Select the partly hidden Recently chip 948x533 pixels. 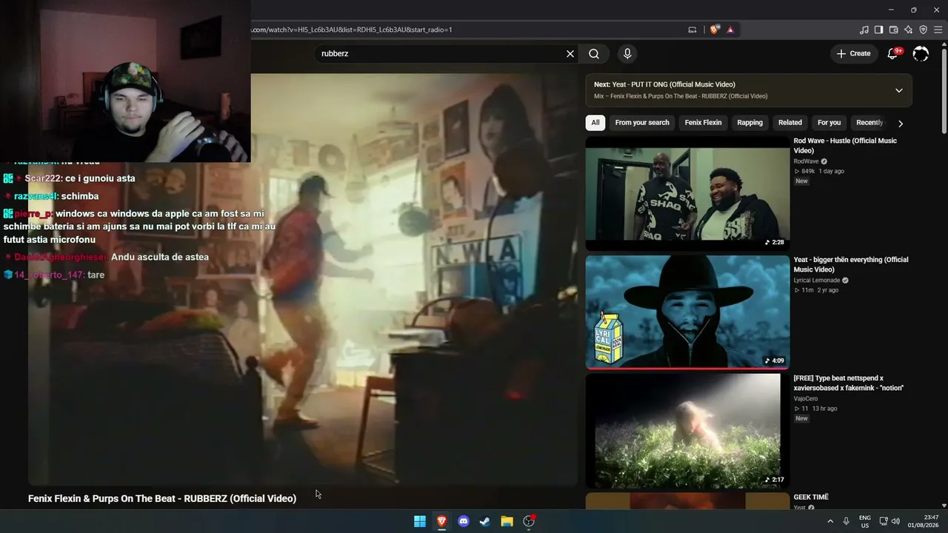pos(869,123)
